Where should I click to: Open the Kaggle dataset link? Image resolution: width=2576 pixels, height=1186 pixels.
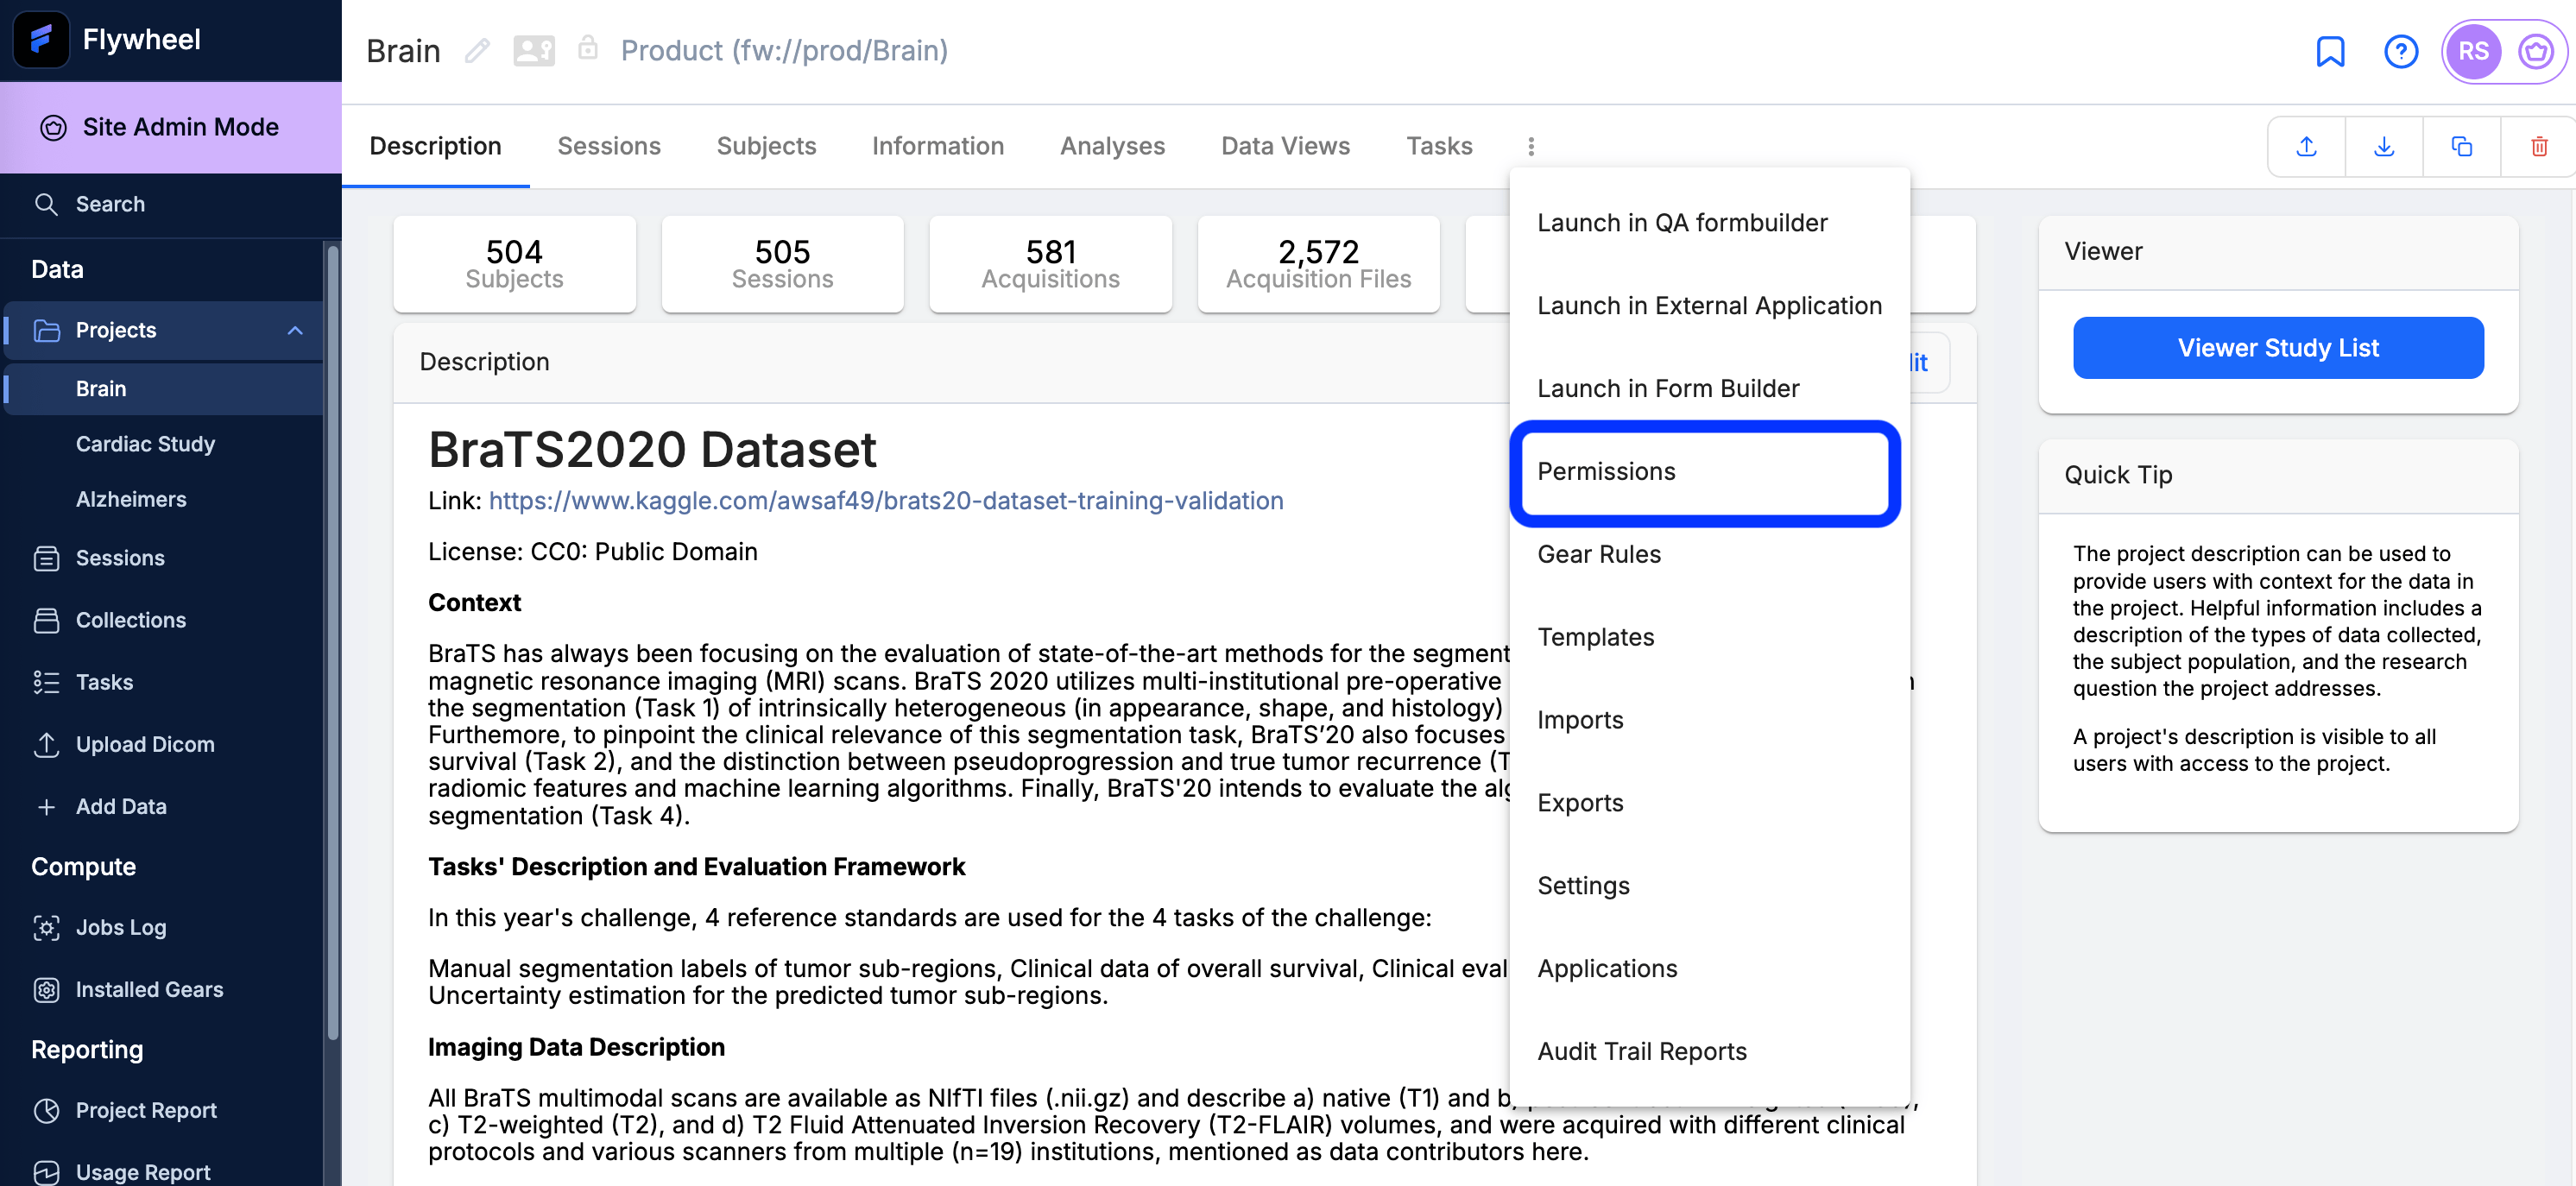point(886,500)
